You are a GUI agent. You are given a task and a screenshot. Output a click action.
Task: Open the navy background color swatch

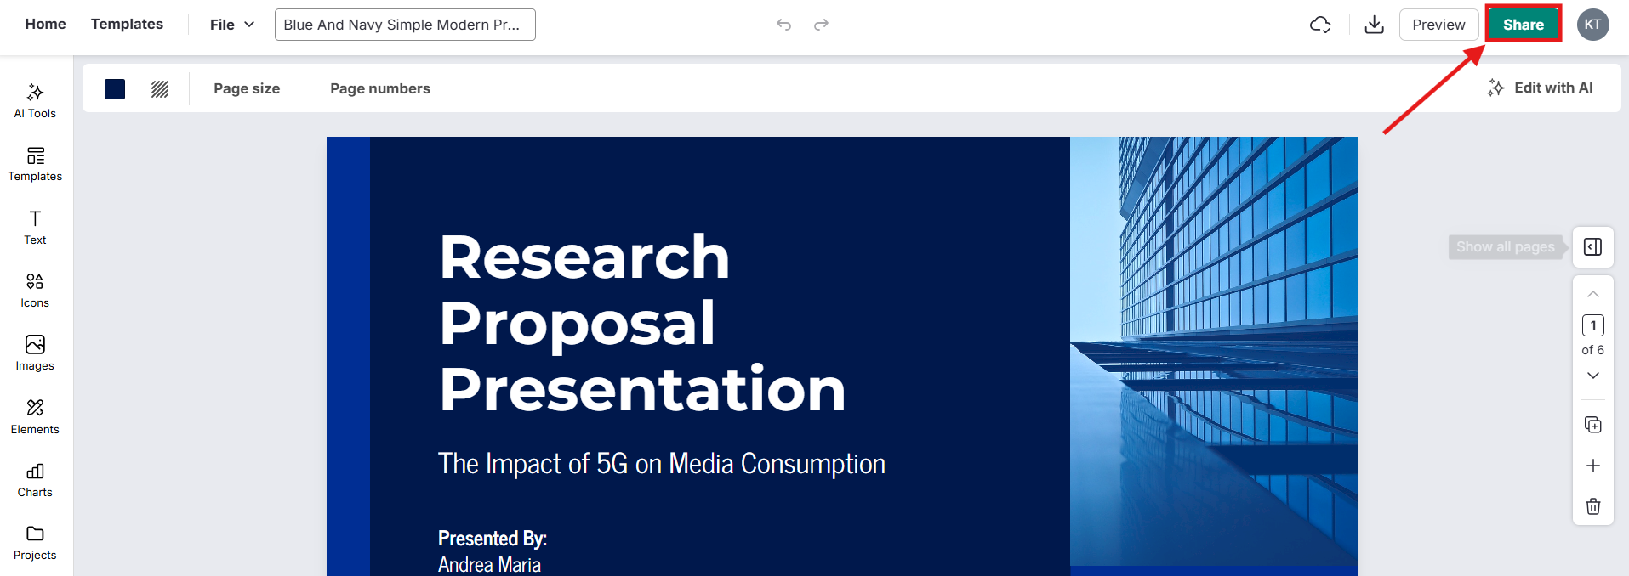coord(115,89)
